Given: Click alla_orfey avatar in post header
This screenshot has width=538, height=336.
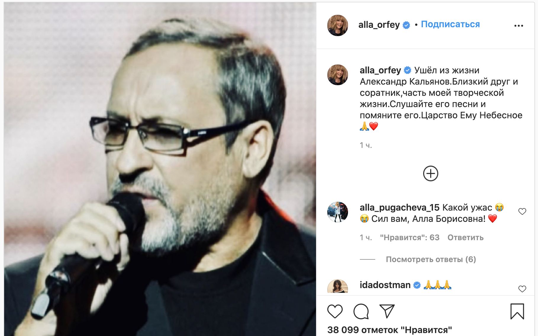Looking at the screenshot, I should [x=338, y=25].
